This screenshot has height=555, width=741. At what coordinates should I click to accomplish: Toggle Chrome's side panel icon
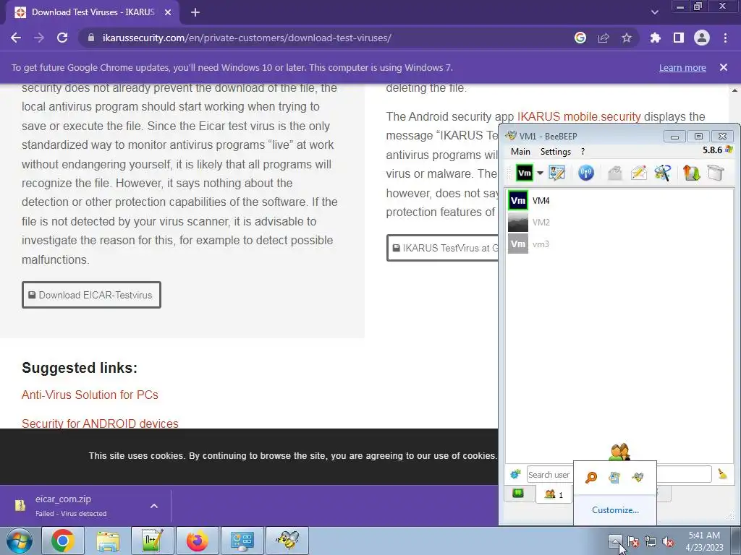[x=679, y=38]
